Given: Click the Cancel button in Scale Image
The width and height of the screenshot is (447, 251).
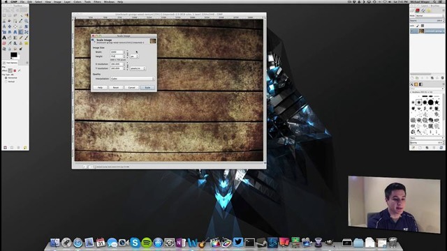Looking at the screenshot, I should 131,87.
